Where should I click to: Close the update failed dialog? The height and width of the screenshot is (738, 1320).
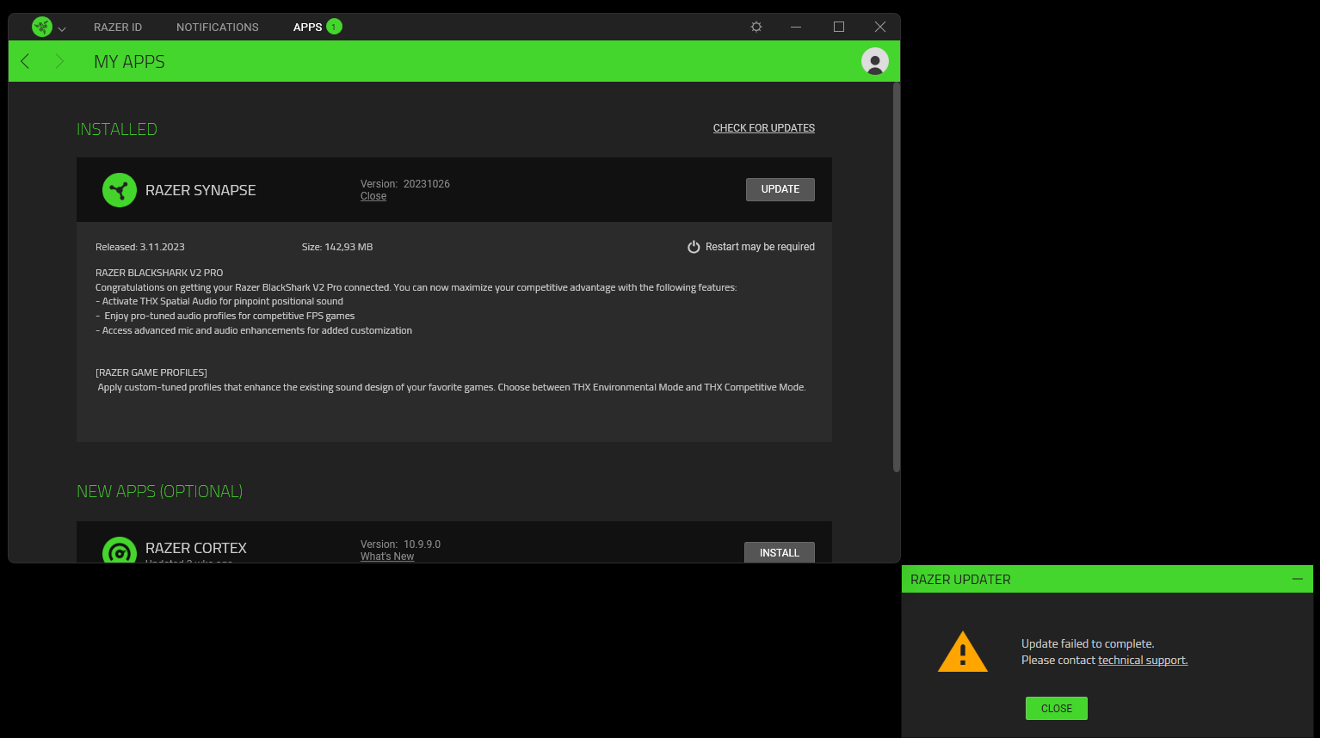[1057, 709]
